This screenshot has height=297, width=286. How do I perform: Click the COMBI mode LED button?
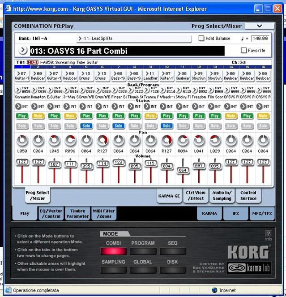point(113,251)
